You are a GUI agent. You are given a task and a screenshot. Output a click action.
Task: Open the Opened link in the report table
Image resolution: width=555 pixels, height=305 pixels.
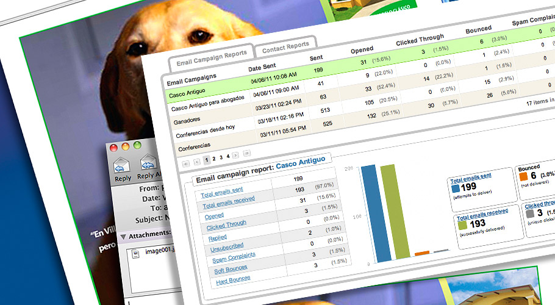click(214, 216)
